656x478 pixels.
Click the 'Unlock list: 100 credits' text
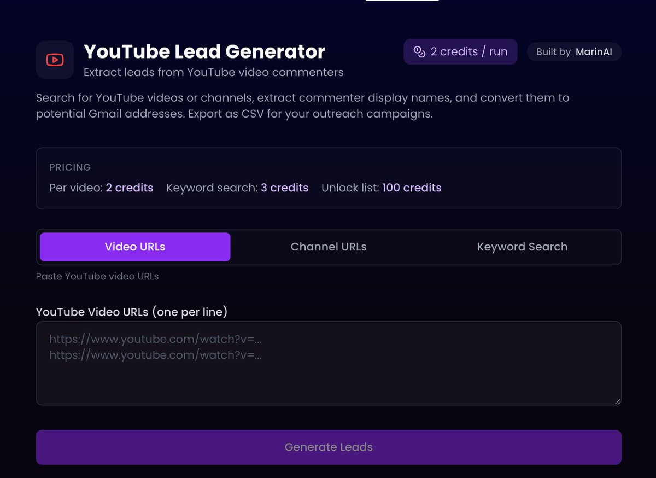point(382,188)
